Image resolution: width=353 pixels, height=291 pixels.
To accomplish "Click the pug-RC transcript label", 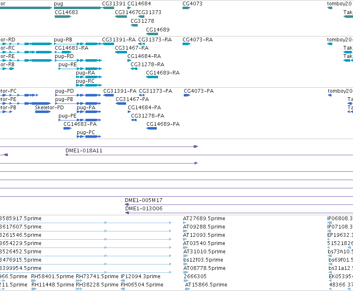I will 85,82.
